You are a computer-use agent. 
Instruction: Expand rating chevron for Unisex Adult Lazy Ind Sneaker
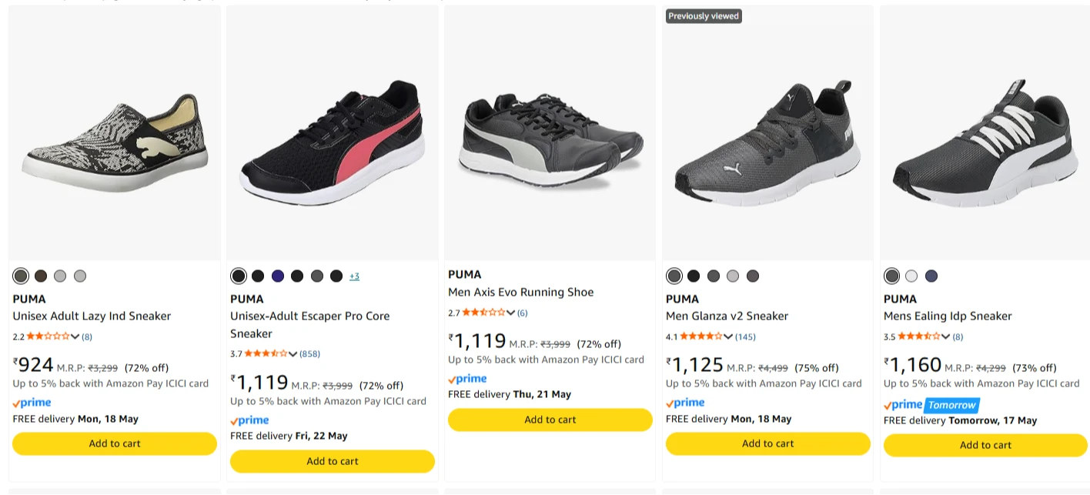click(75, 336)
